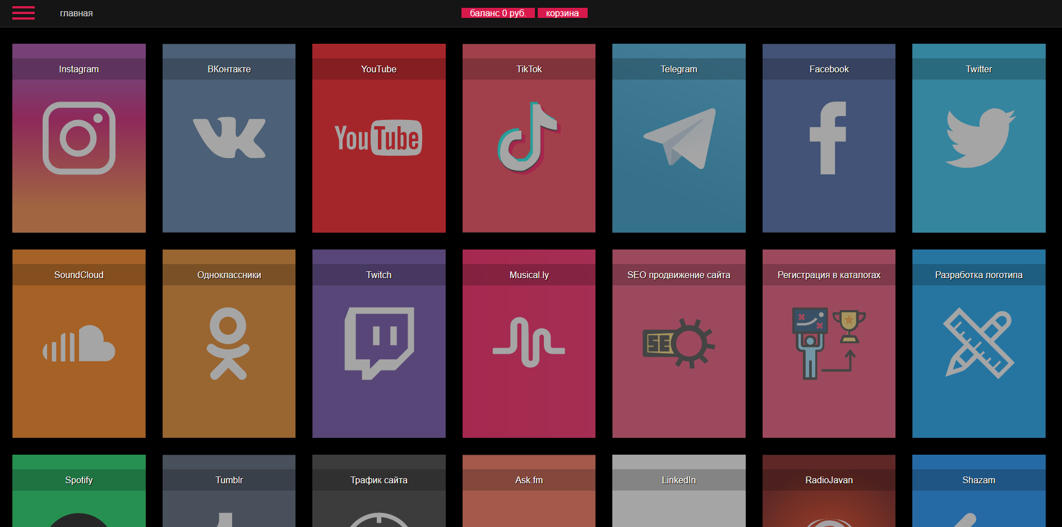Select the Twitch title label
The image size is (1062, 527).
[x=378, y=275]
